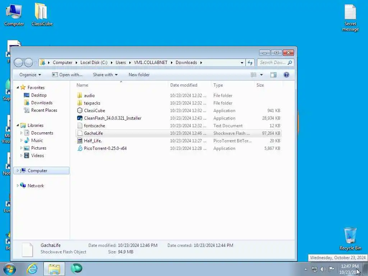Open the Organize dropdown menu
Screen dimensions: 368x276
[30, 75]
